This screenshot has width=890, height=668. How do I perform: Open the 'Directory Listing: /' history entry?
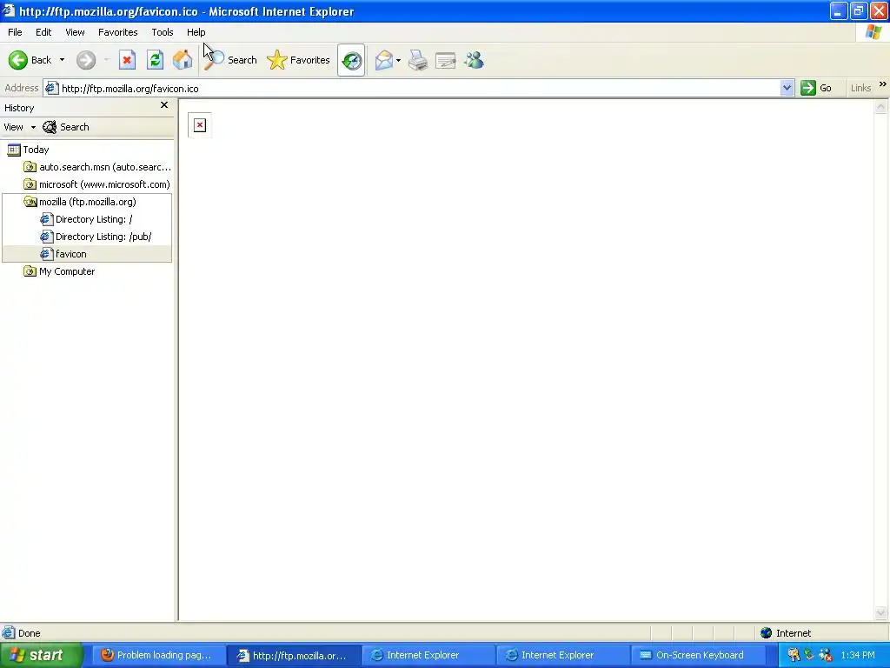pyautogui.click(x=86, y=219)
